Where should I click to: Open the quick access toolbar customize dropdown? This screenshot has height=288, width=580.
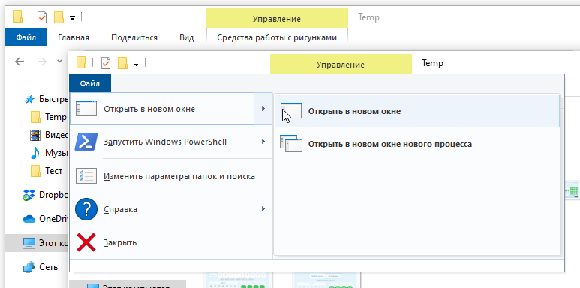pos(136,64)
